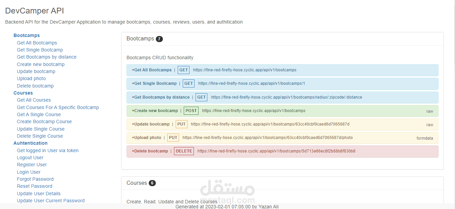Click the PUT badge on Update bootcamp
Image resolution: width=455 pixels, height=209 pixels.
coord(181,124)
